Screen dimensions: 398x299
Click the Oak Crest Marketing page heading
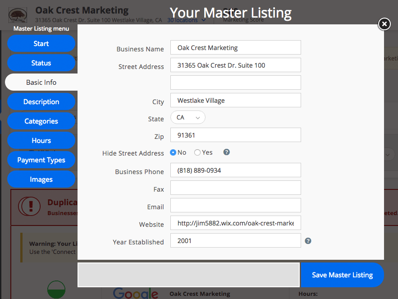click(82, 10)
